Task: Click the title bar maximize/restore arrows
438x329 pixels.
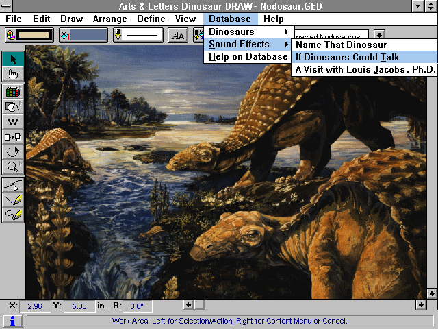Action: point(431,6)
